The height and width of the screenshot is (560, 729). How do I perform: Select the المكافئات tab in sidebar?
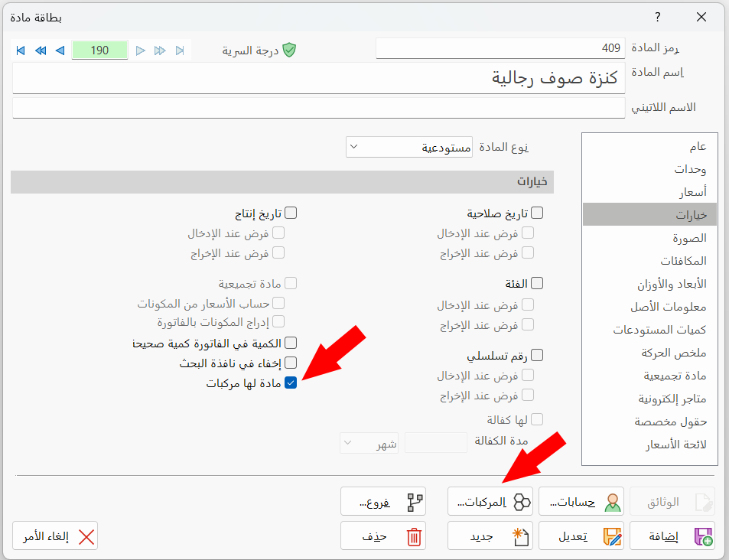click(649, 260)
